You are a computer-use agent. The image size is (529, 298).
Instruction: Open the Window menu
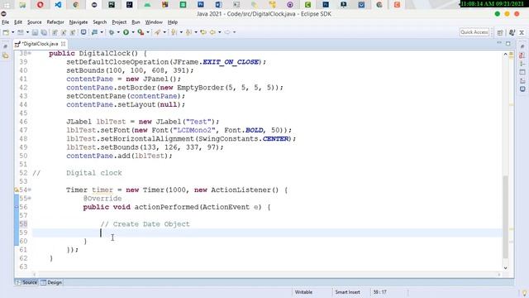[x=154, y=22]
